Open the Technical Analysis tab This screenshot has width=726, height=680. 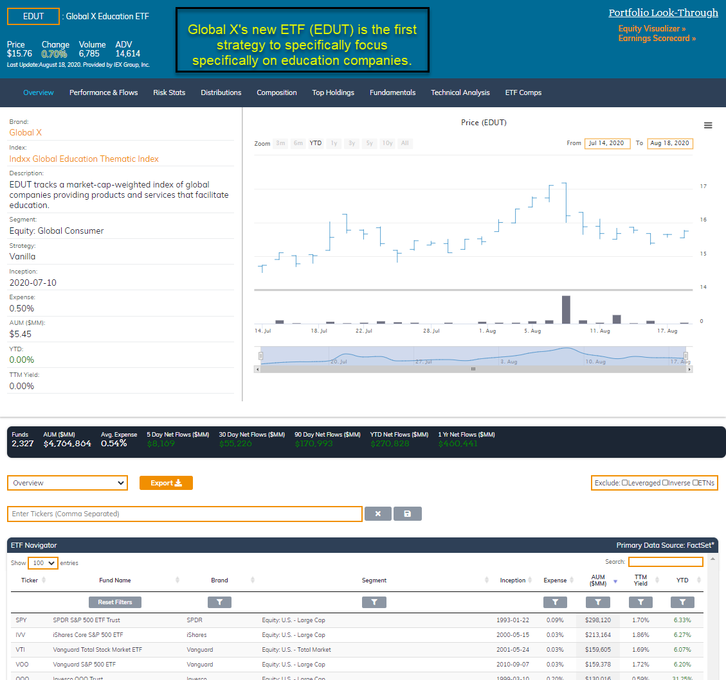(x=460, y=92)
